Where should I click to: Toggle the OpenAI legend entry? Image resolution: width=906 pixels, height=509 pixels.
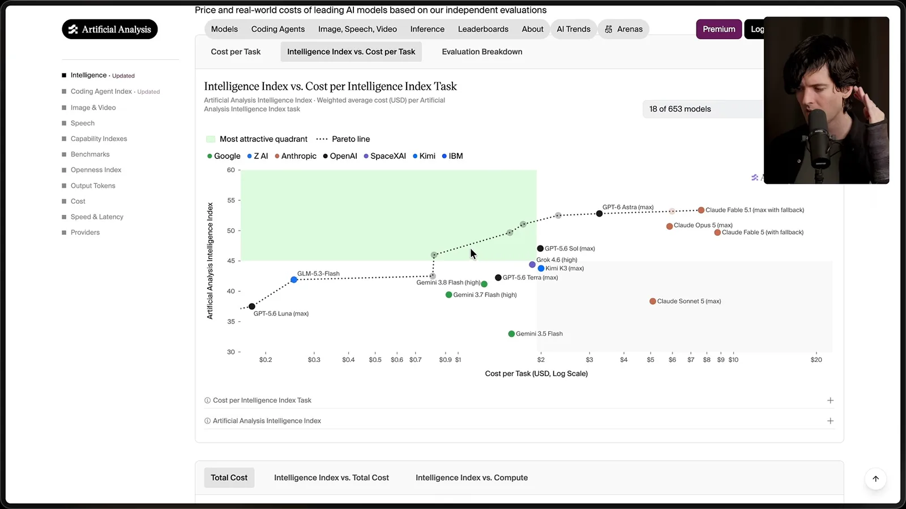340,156
